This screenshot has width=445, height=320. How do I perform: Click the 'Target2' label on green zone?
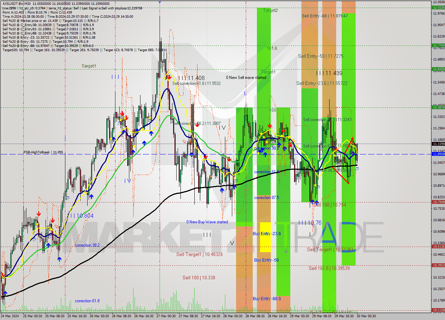pos(270,10)
